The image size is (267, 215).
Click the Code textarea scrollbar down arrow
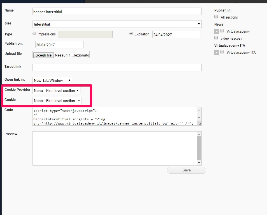click(x=199, y=118)
